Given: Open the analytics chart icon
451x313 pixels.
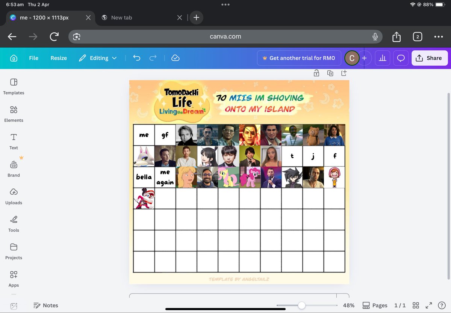Looking at the screenshot, I should point(383,58).
